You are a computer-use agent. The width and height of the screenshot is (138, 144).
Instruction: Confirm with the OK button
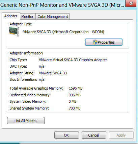point(66,135)
